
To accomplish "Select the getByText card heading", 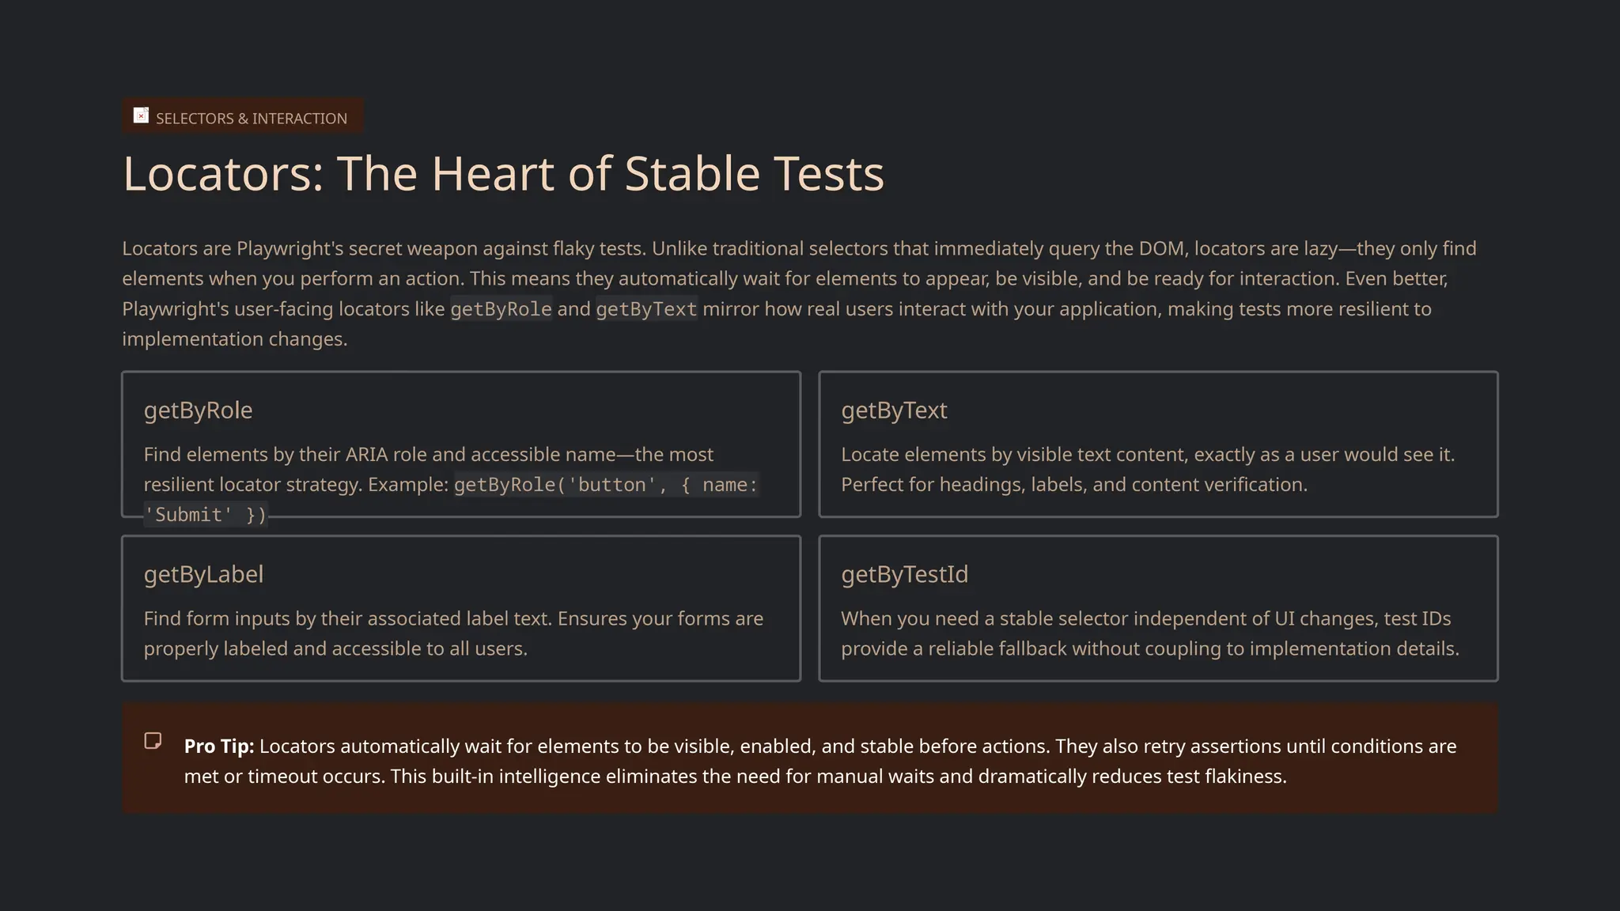I will click(894, 410).
